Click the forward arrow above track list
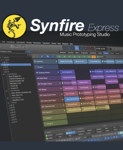The width and height of the screenshot is (123, 150). coord(37,56)
